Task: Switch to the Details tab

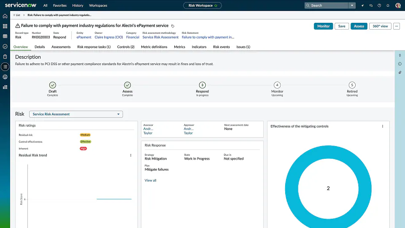Action: click(x=40, y=47)
